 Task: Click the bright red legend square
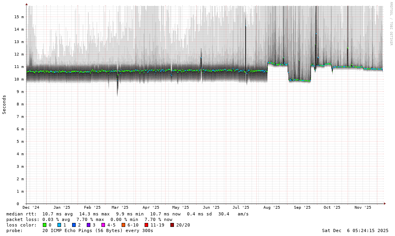coord(146,225)
